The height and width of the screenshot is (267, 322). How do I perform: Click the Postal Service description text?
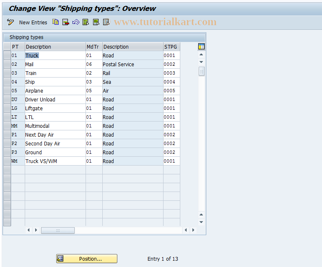click(118, 64)
